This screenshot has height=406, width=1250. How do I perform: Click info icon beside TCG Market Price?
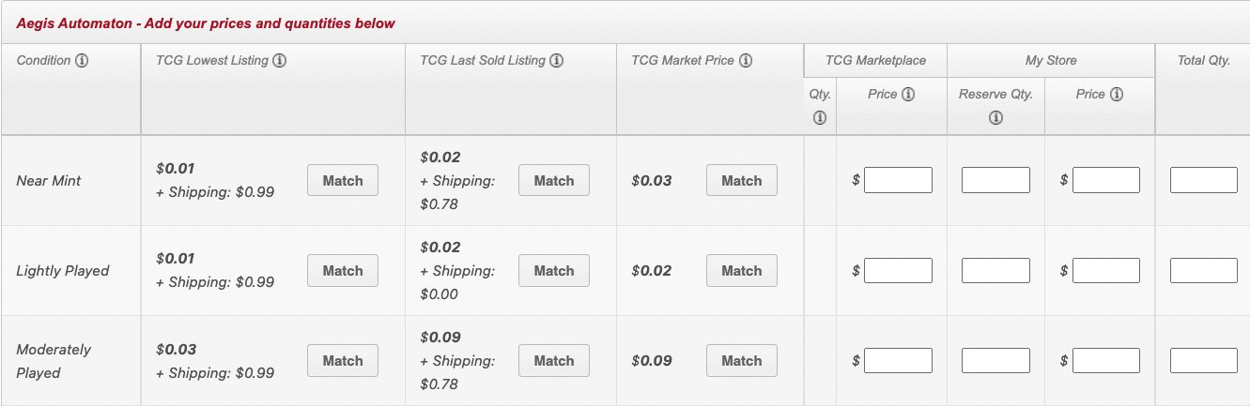745,61
